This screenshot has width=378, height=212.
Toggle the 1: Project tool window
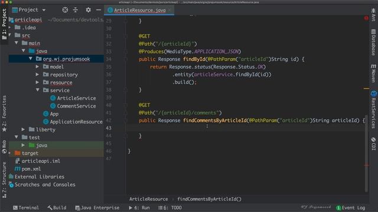(4, 24)
